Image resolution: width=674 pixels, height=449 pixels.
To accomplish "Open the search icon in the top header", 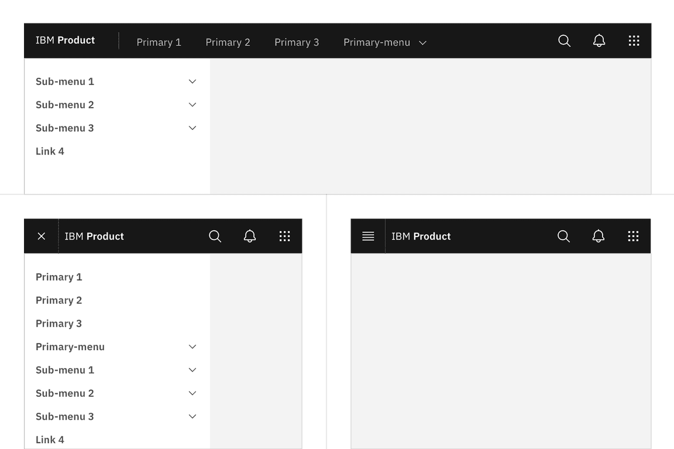I will [564, 40].
